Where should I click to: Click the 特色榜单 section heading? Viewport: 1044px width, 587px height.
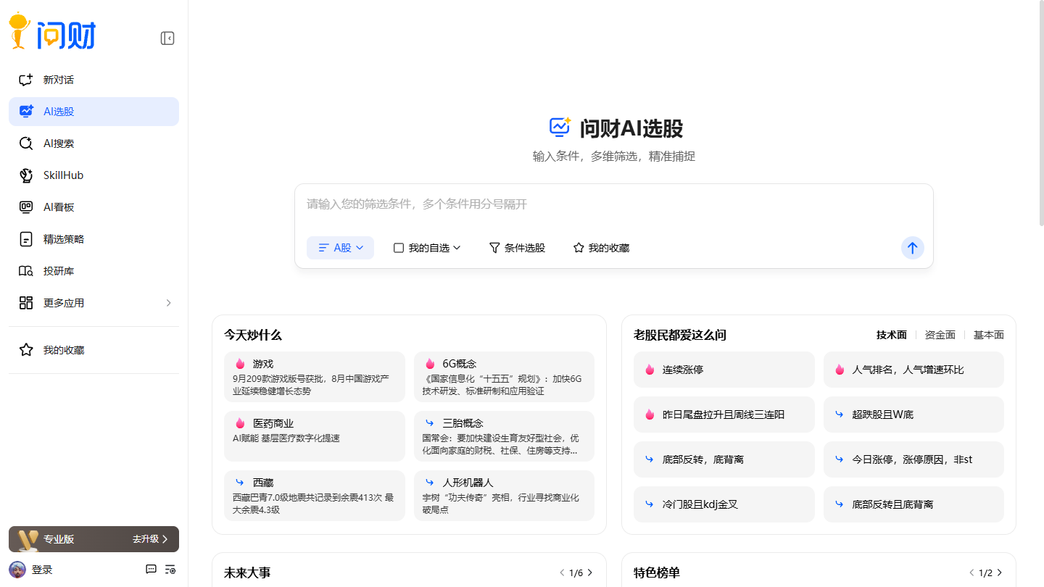pyautogui.click(x=657, y=573)
